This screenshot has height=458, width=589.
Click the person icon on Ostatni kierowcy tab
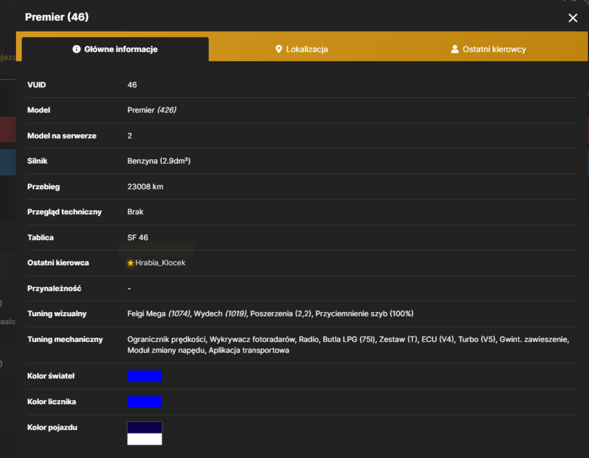pyautogui.click(x=455, y=49)
